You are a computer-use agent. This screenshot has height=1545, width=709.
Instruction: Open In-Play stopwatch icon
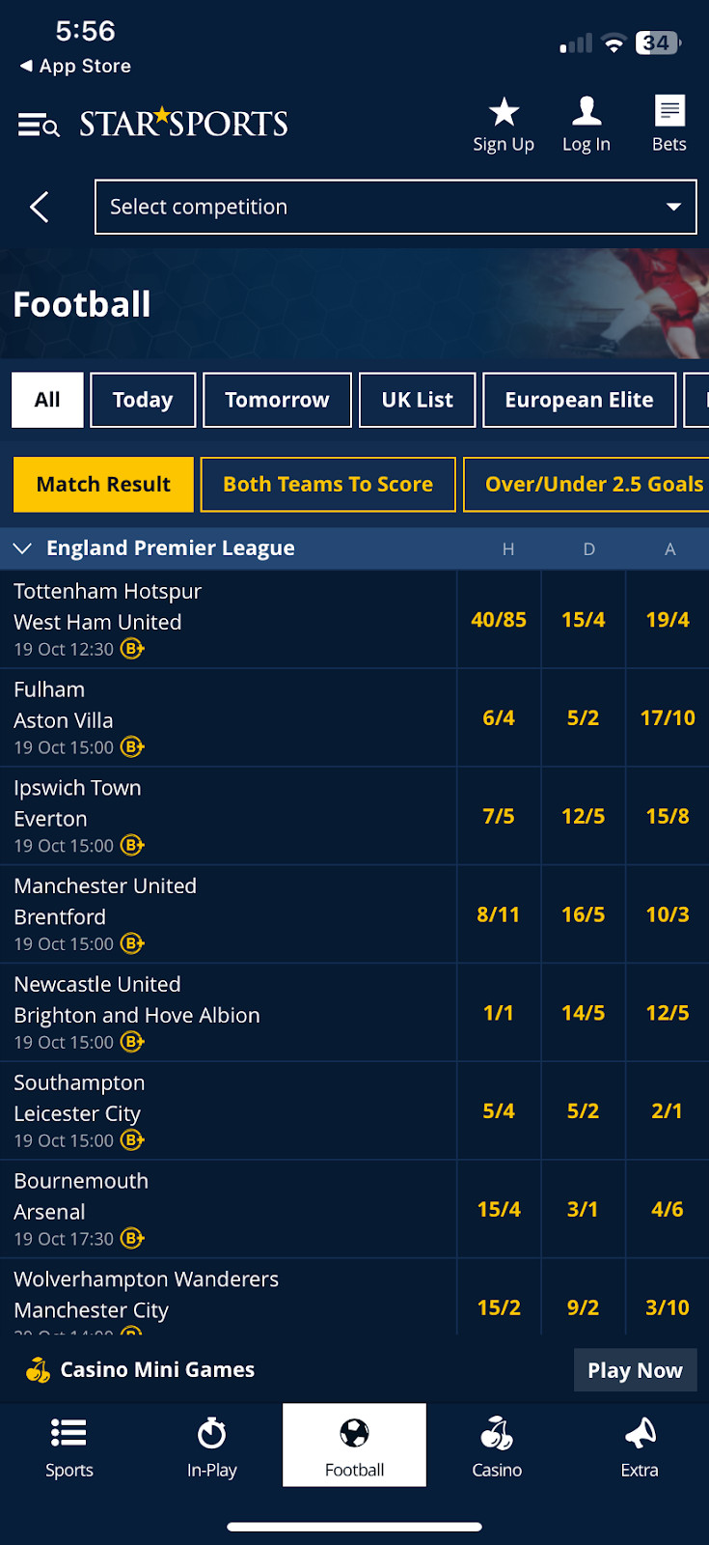point(212,1434)
